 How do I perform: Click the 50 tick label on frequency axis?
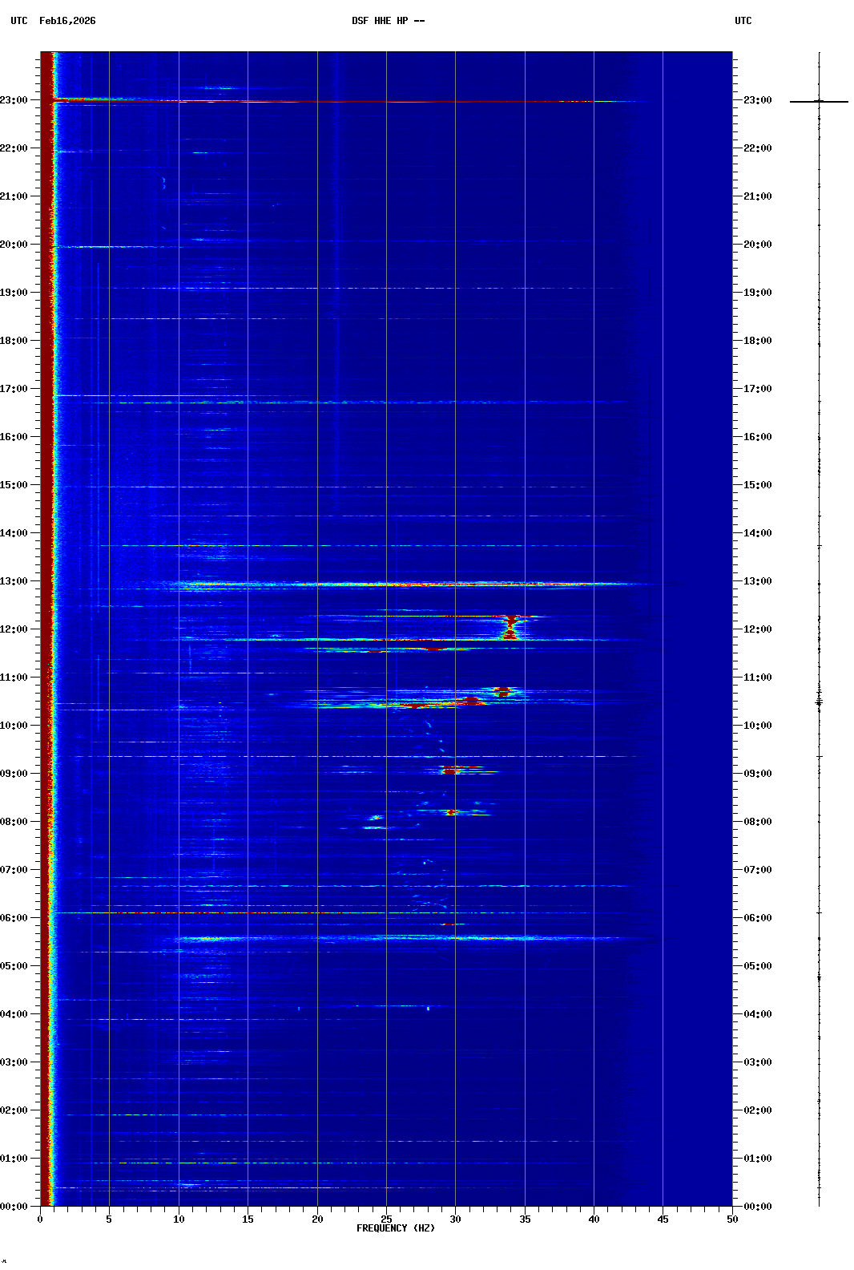tap(732, 1219)
